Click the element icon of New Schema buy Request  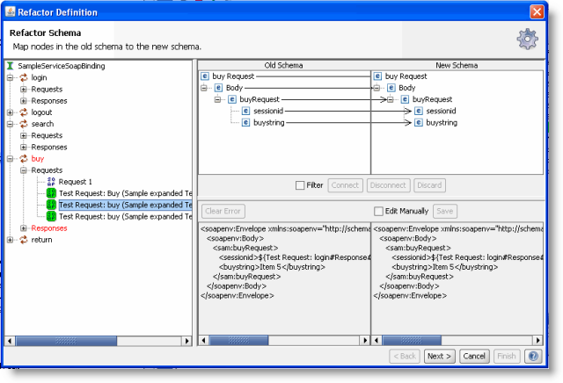tap(377, 76)
